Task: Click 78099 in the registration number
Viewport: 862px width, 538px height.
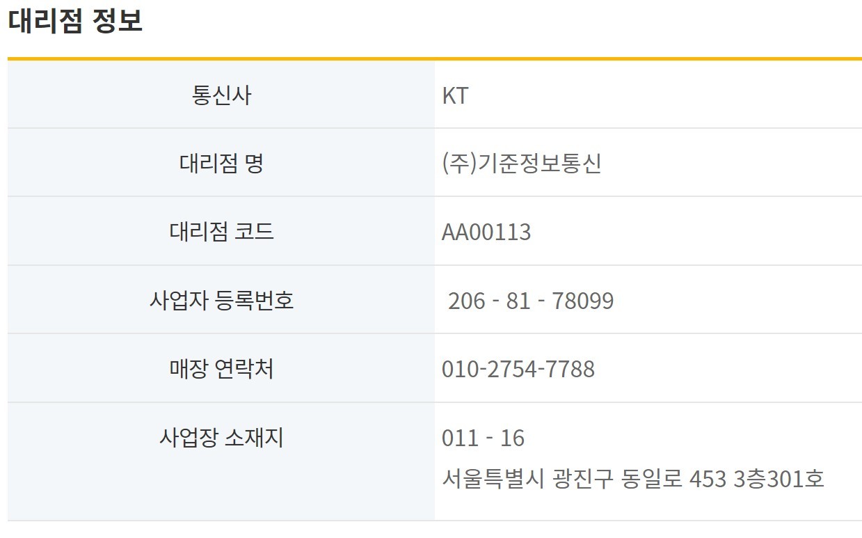Action: pos(582,301)
